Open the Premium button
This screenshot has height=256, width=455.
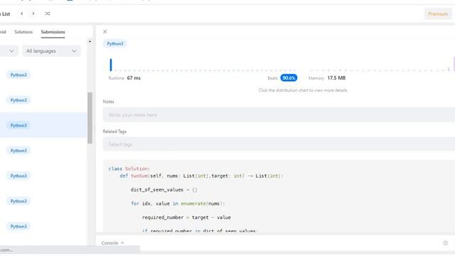click(x=438, y=14)
